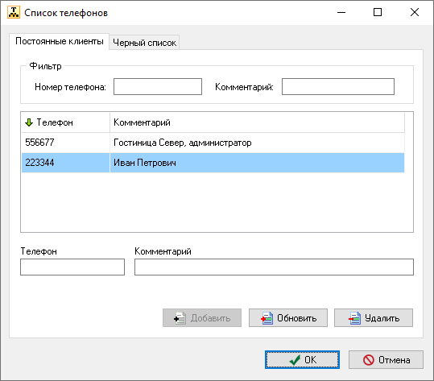
Task: Click the document-plus icon on the Добавить button
Action: click(x=180, y=318)
